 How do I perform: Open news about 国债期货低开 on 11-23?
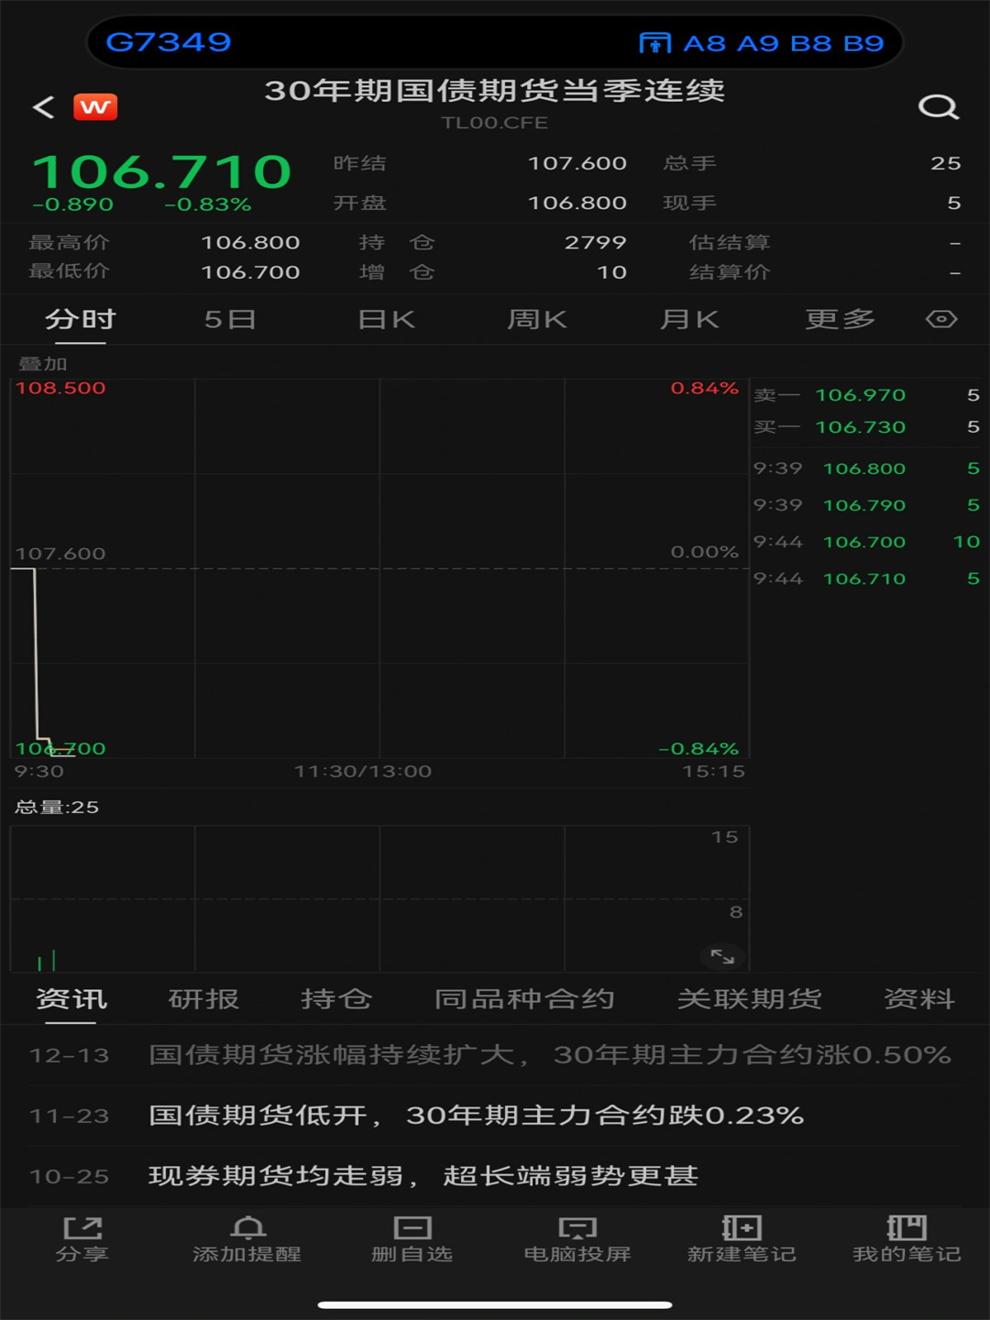coord(476,1116)
